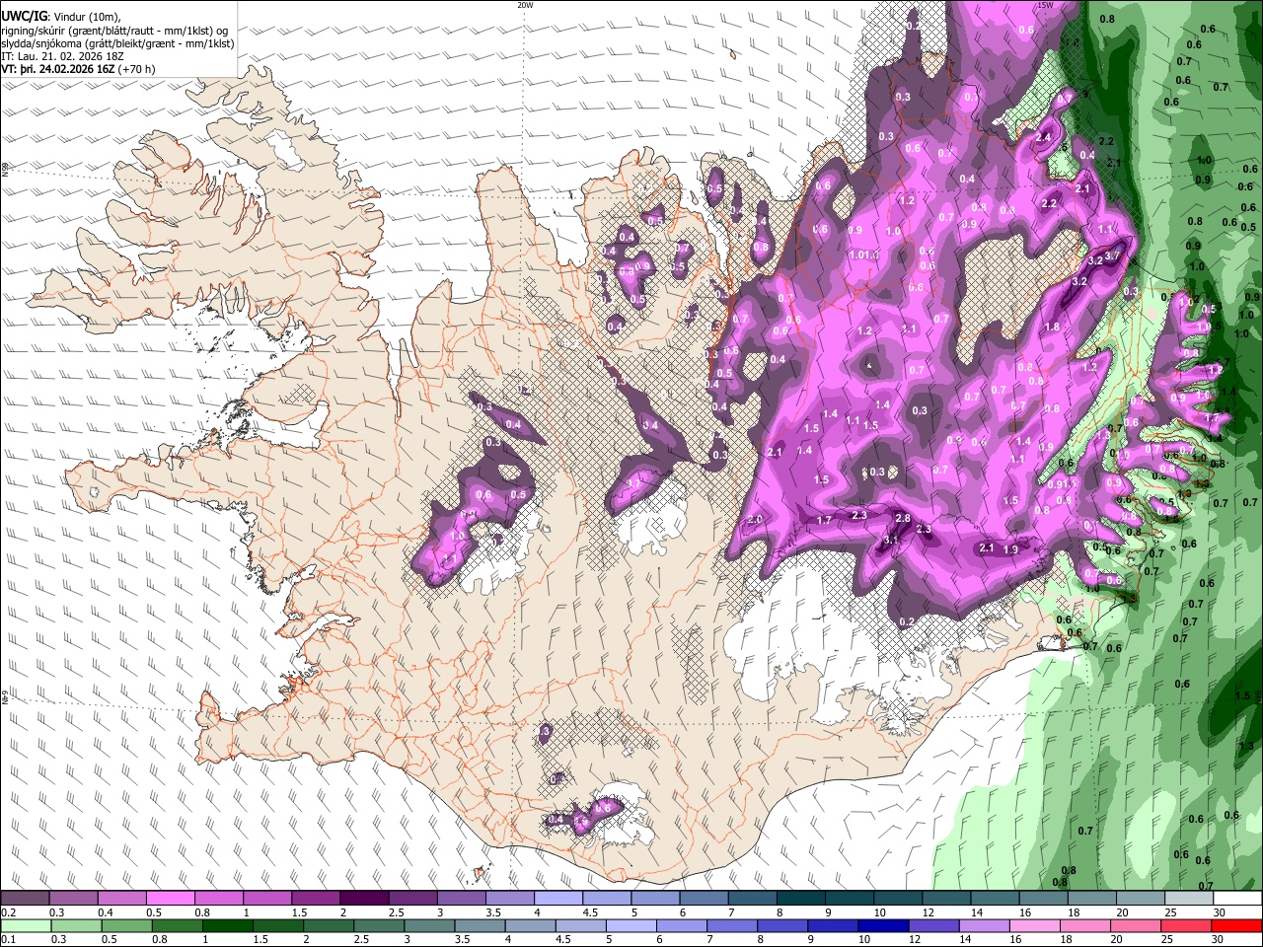
Task: Select the violet swatch labeled 12 in the bottom legend row
Action: click(932, 926)
